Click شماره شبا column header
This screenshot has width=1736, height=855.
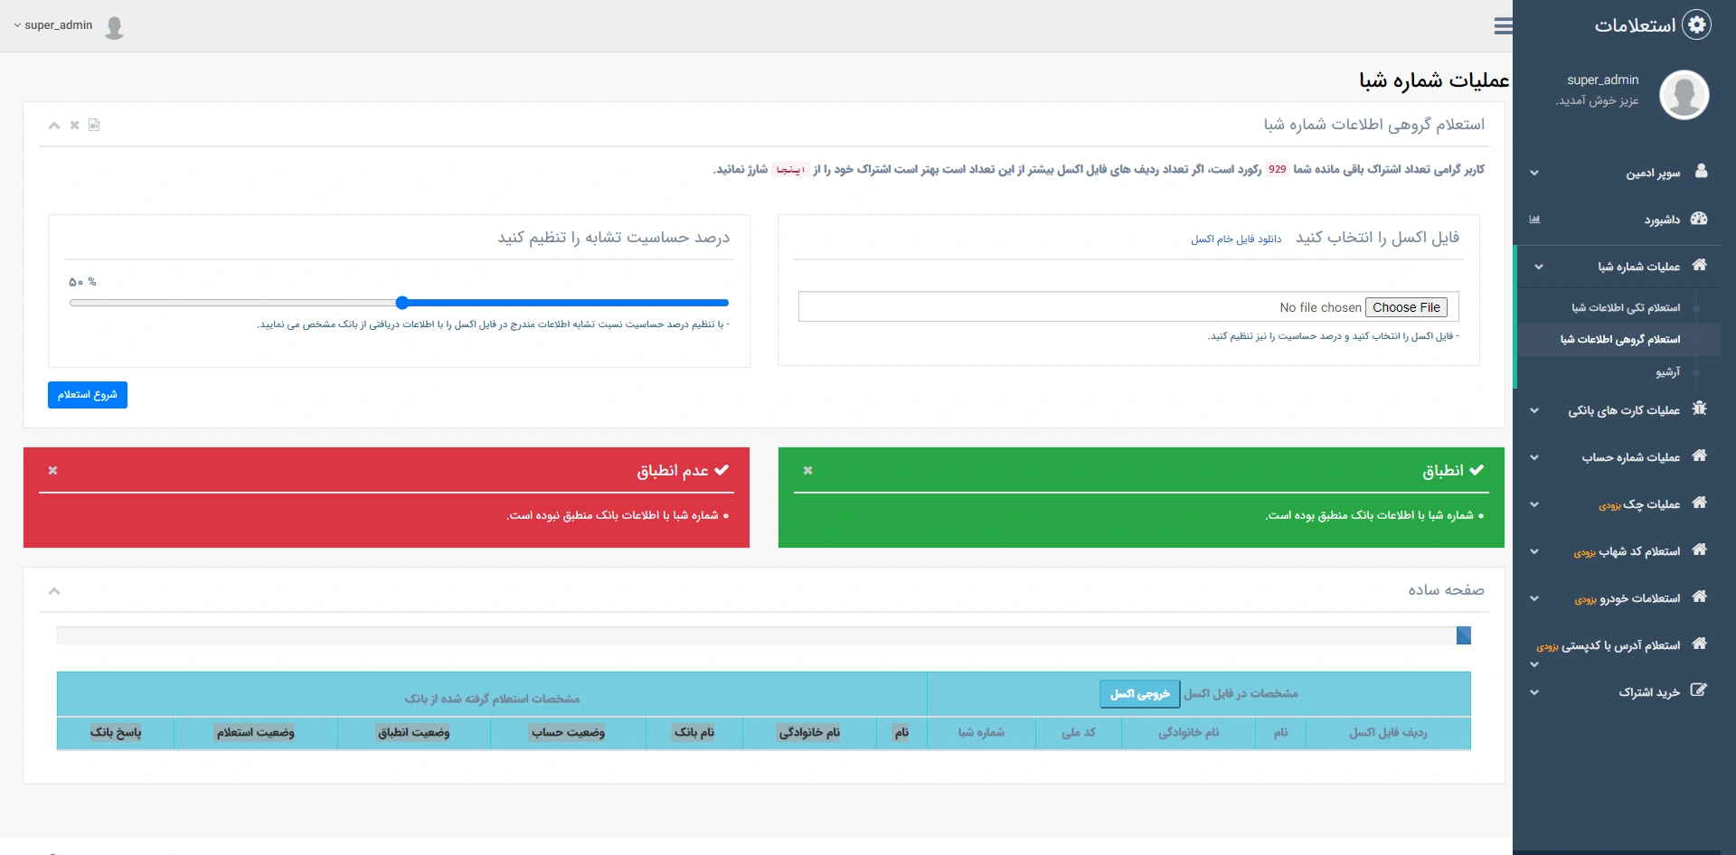point(981,733)
